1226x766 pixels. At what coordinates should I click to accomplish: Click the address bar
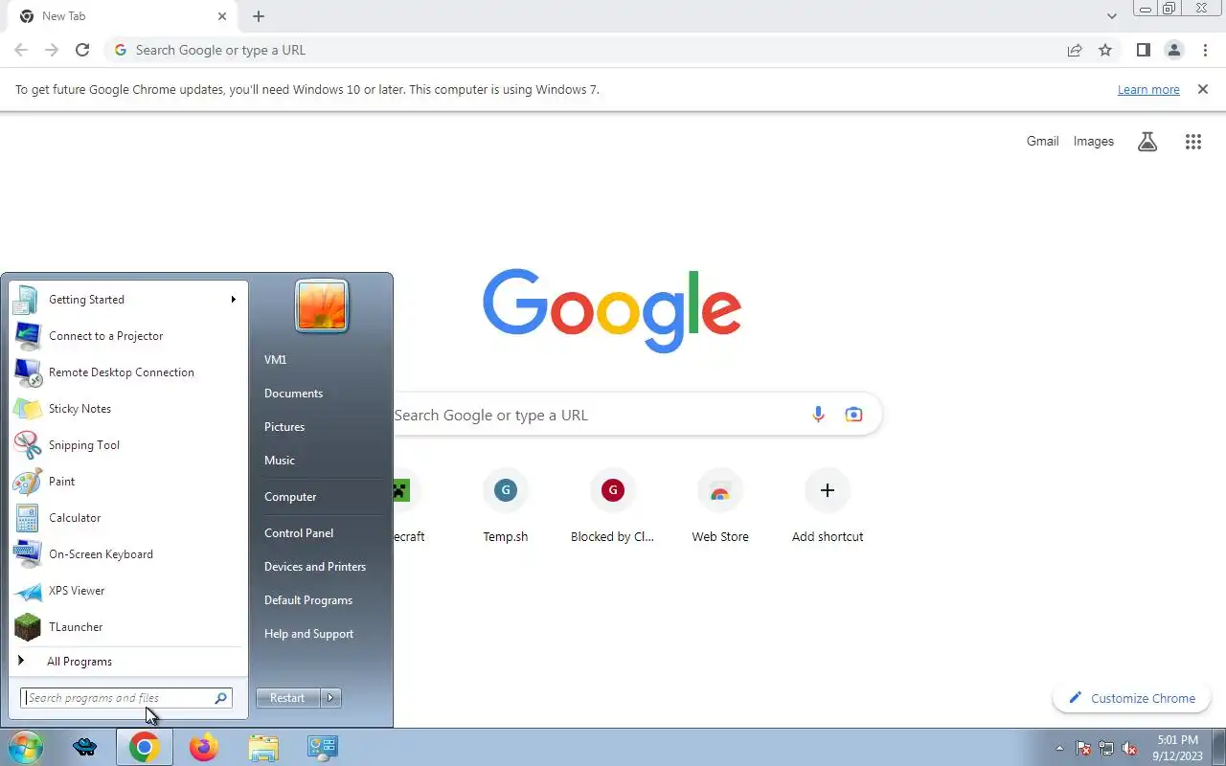coord(584,50)
